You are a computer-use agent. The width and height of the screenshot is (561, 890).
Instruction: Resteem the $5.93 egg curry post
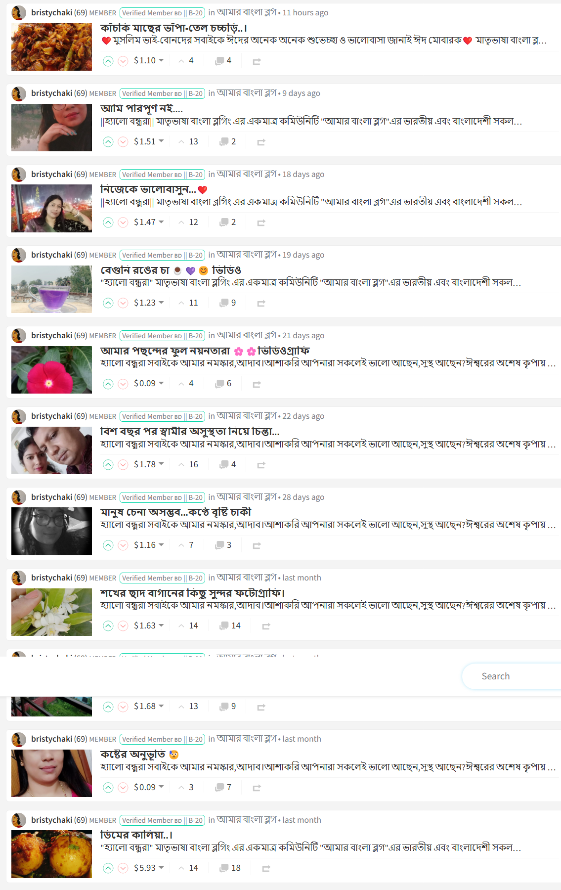coord(266,868)
